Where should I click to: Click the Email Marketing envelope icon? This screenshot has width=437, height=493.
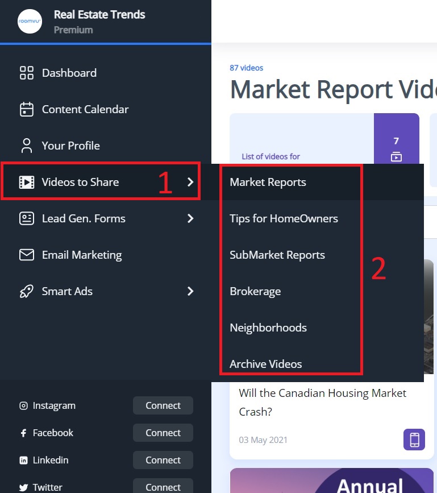(x=27, y=255)
